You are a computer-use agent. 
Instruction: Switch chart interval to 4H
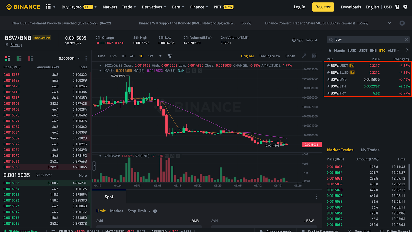[x=132, y=56]
